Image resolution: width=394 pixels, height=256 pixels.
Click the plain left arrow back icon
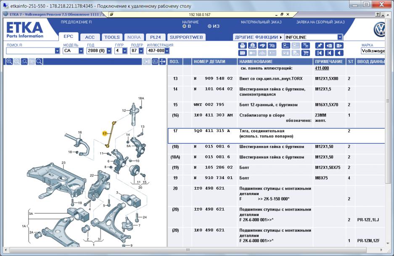339,53
